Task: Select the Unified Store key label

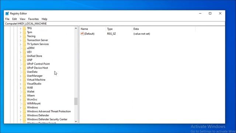Action: pyautogui.click(x=34, y=56)
